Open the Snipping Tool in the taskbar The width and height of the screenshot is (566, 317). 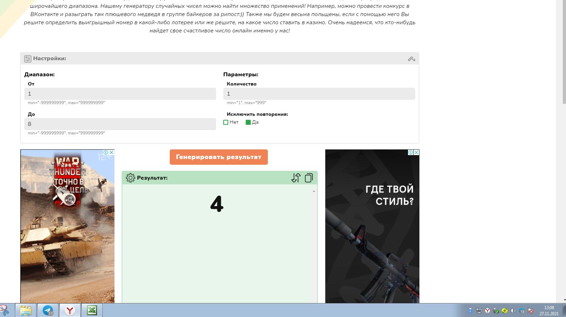pos(4,310)
